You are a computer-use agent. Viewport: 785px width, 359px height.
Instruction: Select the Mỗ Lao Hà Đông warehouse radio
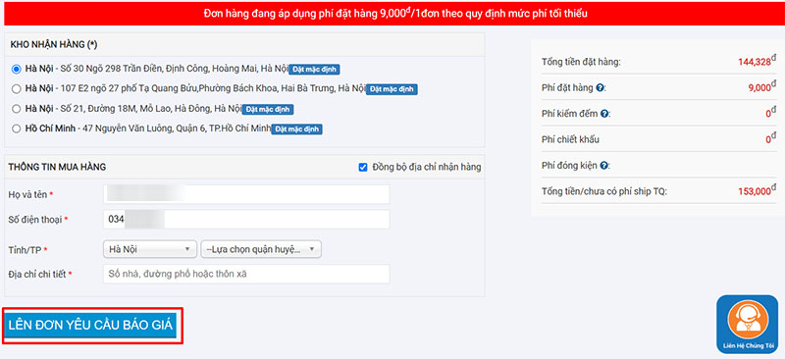point(17,109)
